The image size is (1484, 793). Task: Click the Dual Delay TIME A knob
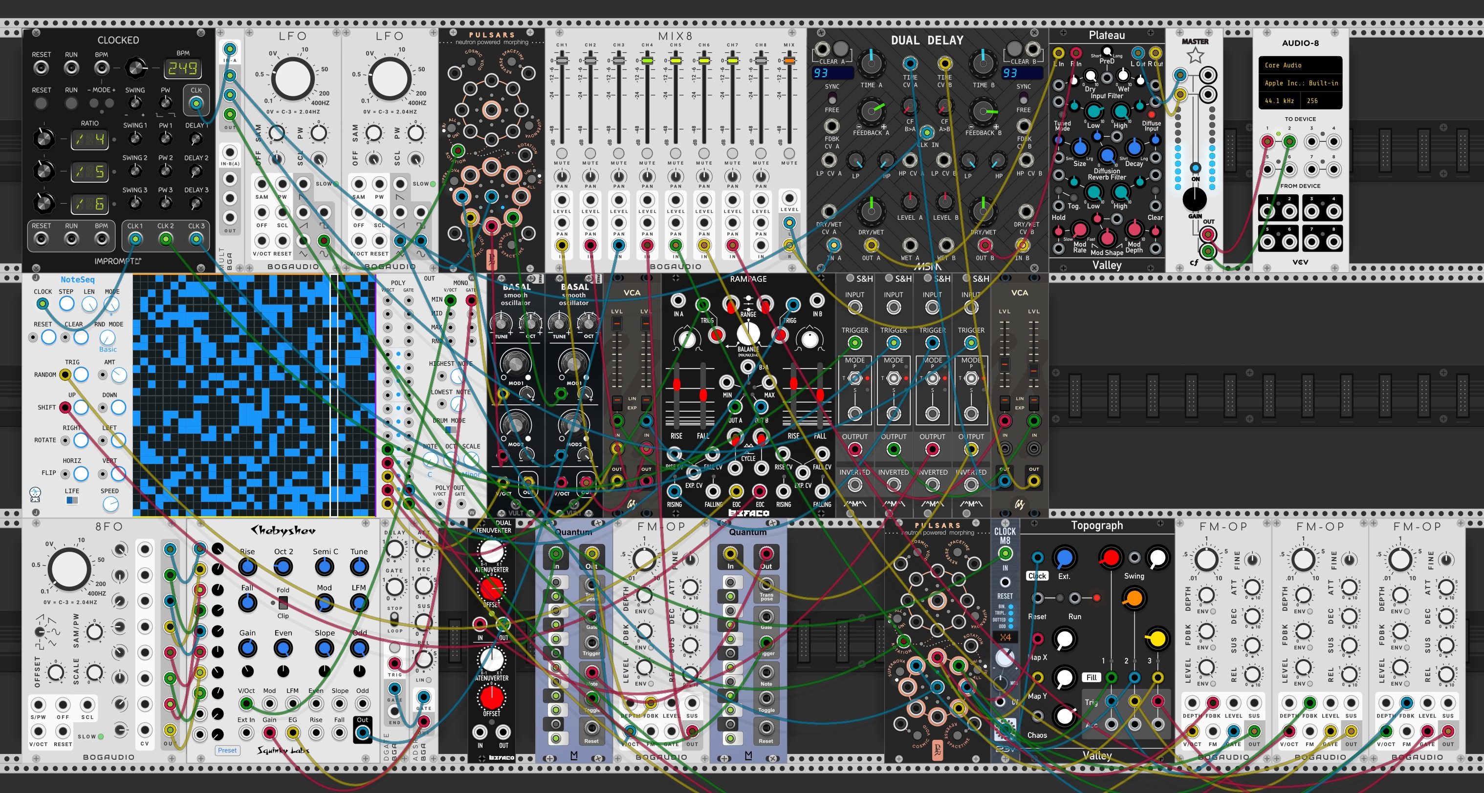point(871,63)
